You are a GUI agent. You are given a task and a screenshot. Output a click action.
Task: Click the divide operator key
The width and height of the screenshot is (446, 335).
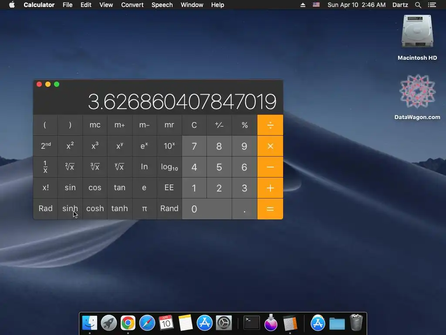click(x=270, y=125)
